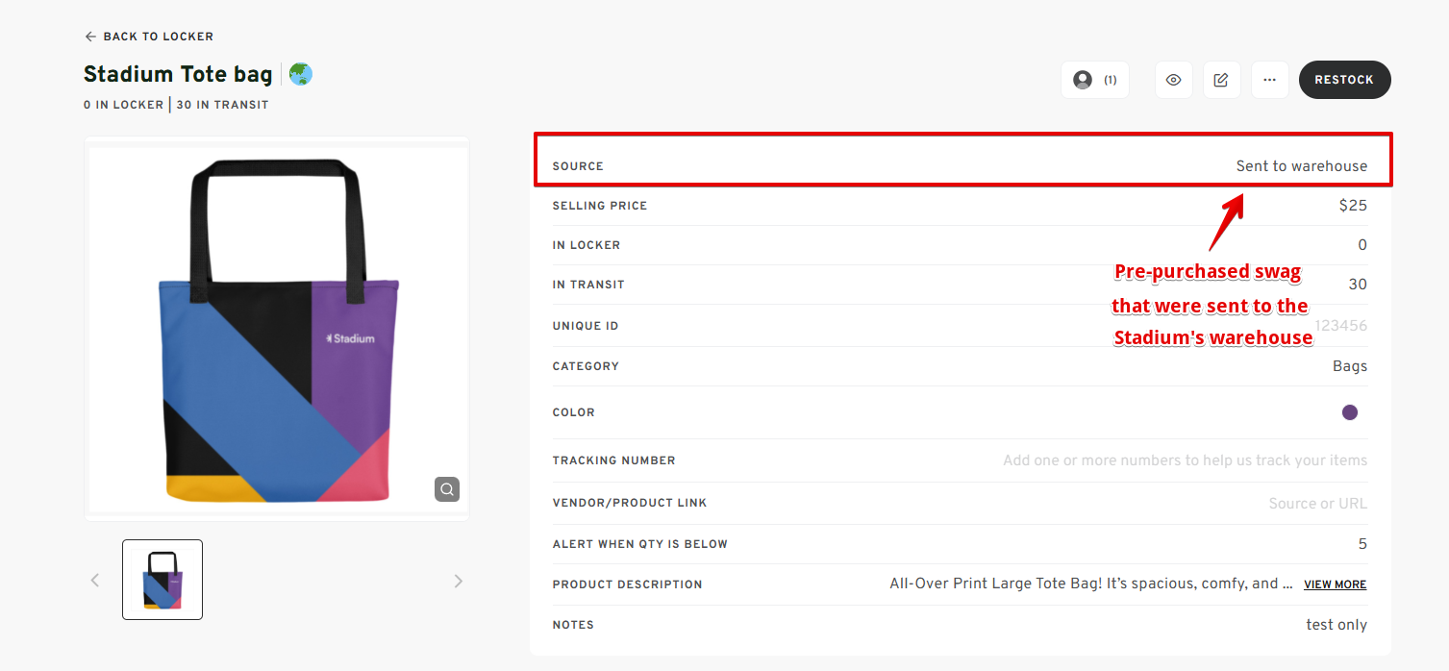Zoom the tote bag image with magnifier icon
The image size is (1449, 671).
click(x=446, y=489)
